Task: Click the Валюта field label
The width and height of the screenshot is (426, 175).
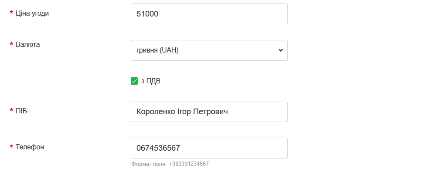Action: [x=27, y=44]
